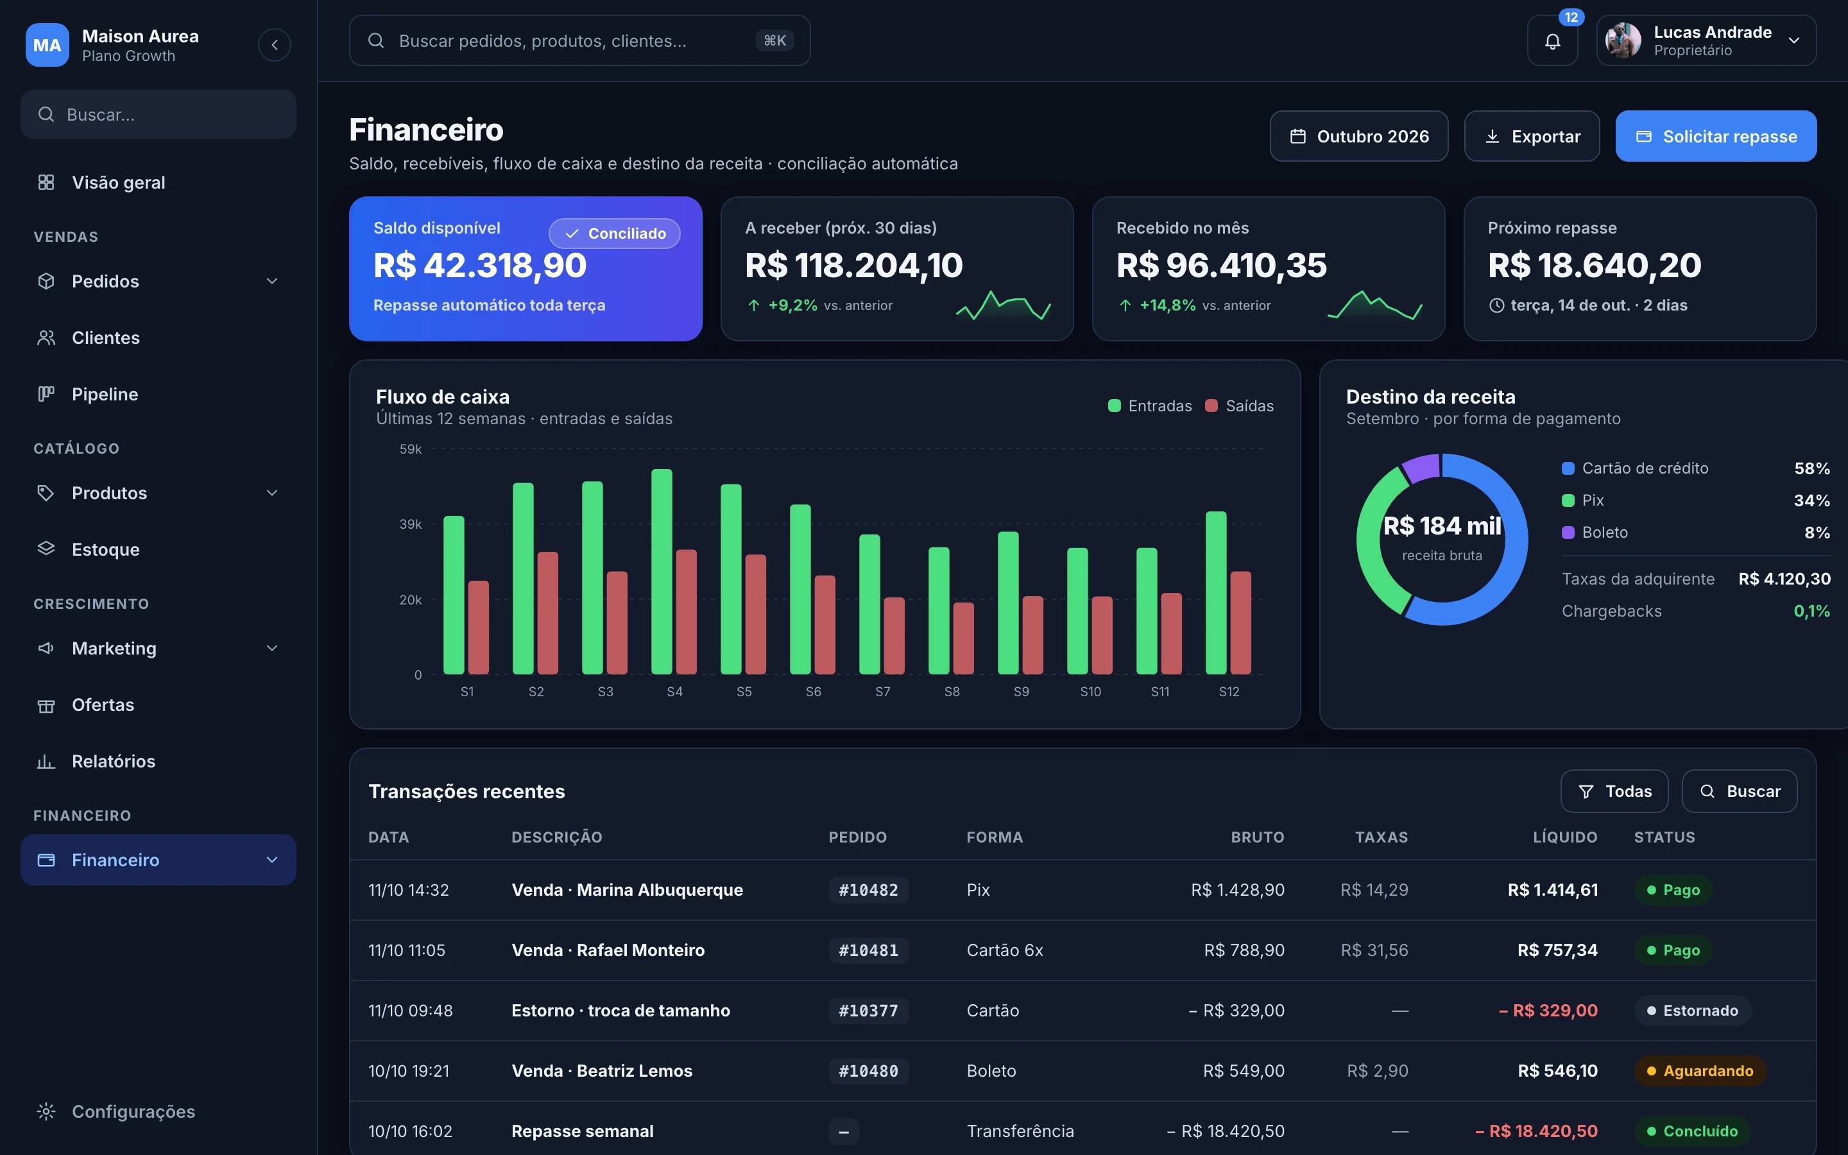Click the Visão geral grid icon
Screen dimensions: 1848x1155
(x=46, y=183)
